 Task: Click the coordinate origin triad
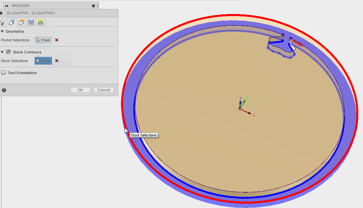240,109
